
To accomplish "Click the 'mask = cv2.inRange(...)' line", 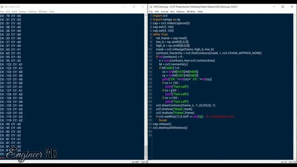I will [185, 50].
